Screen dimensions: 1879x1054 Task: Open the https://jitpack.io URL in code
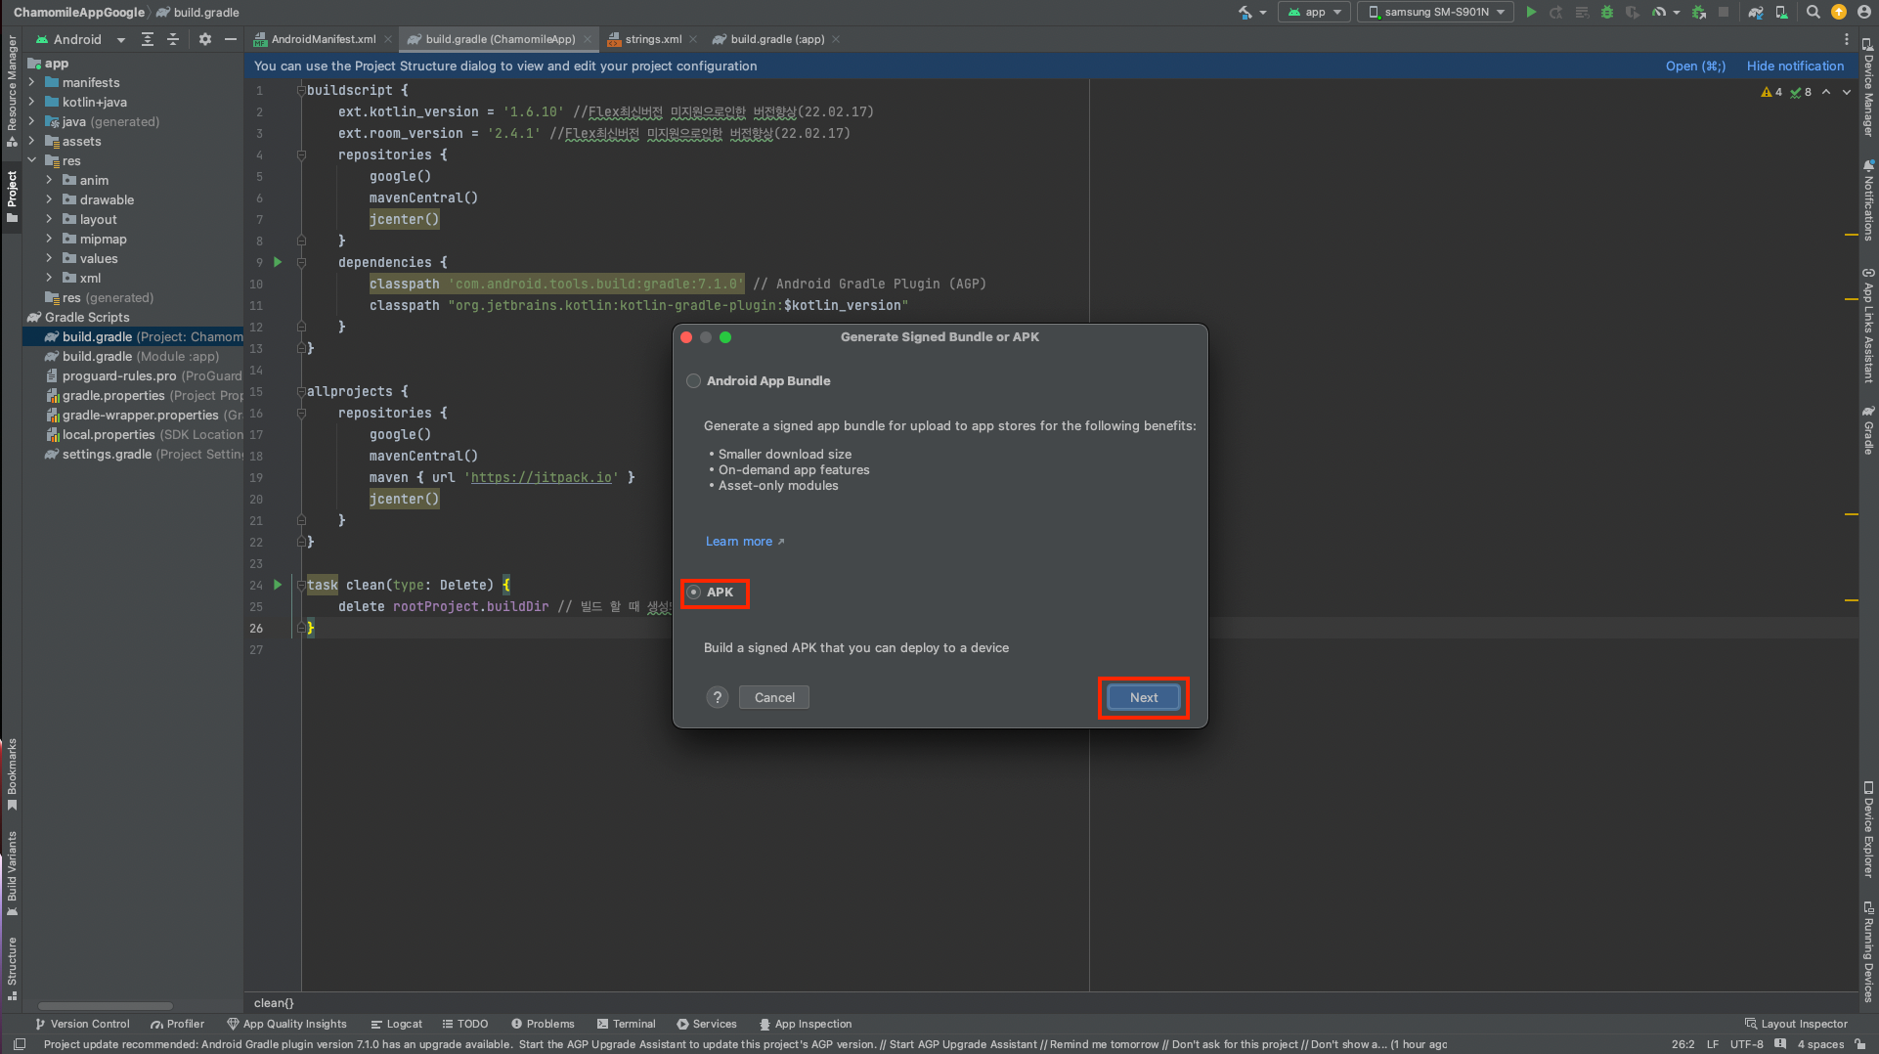[542, 477]
